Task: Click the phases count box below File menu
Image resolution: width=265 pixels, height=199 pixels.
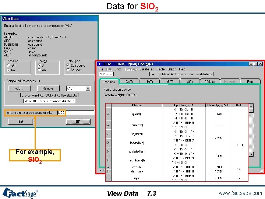Action: (x=106, y=74)
